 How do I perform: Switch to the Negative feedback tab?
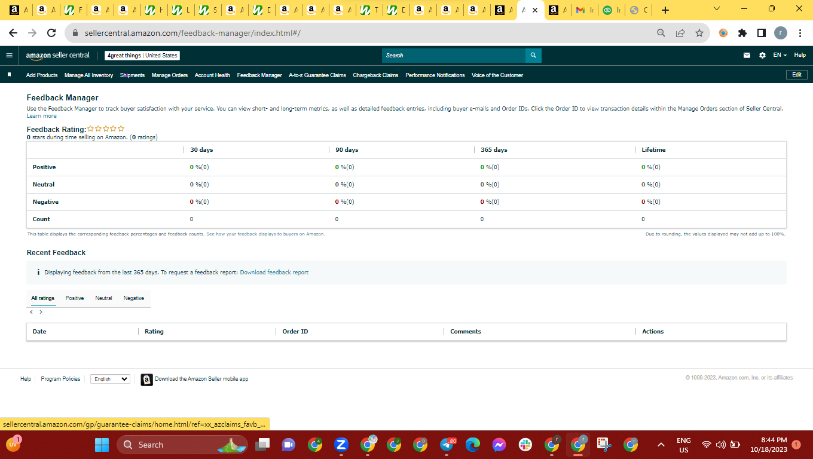point(134,298)
